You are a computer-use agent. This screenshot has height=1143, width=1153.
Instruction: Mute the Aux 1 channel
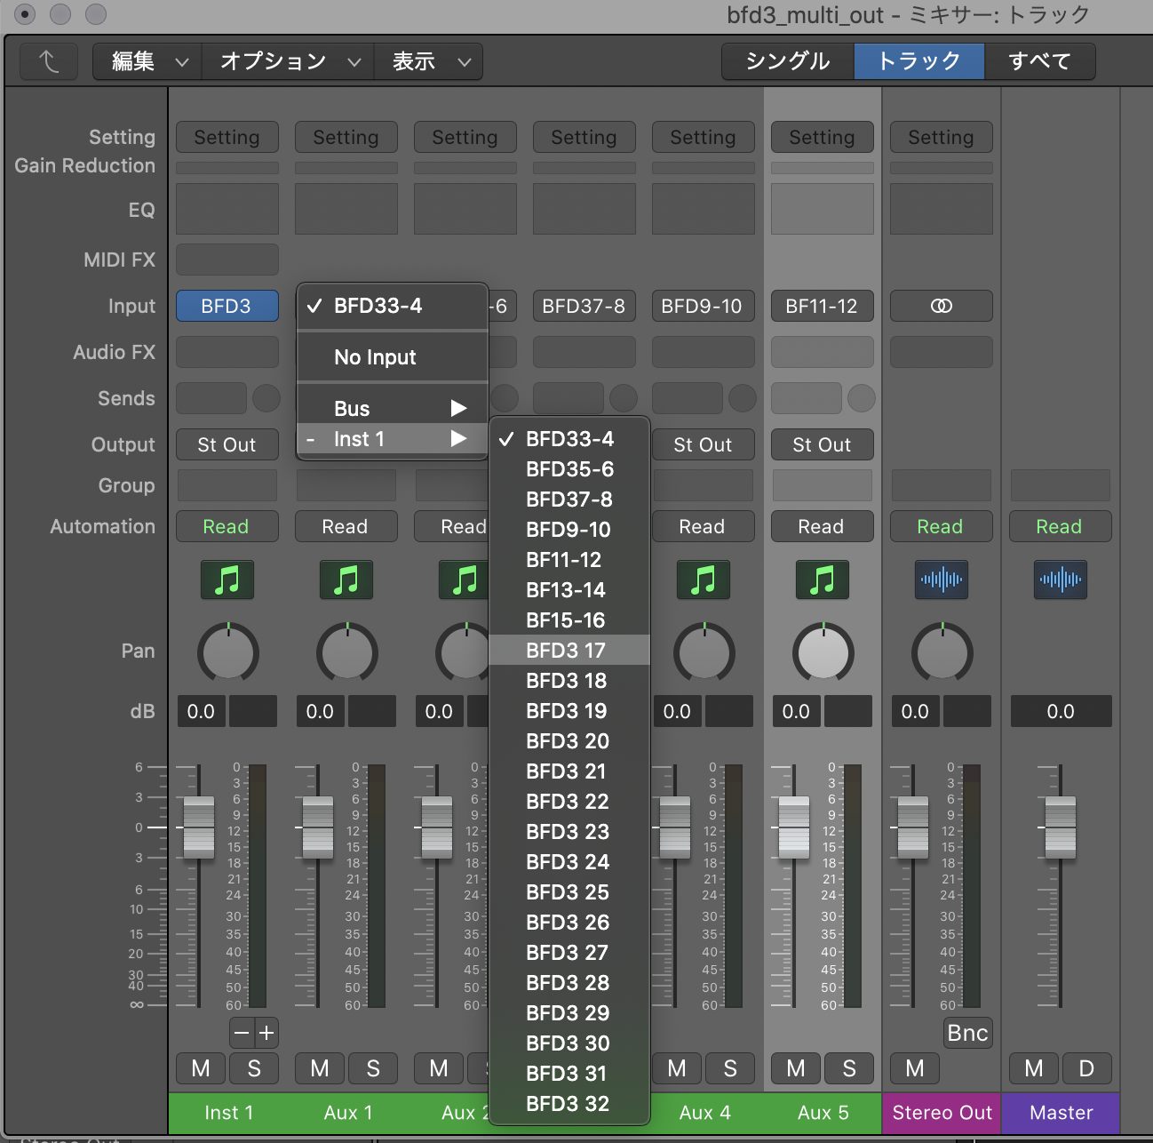(x=320, y=1068)
